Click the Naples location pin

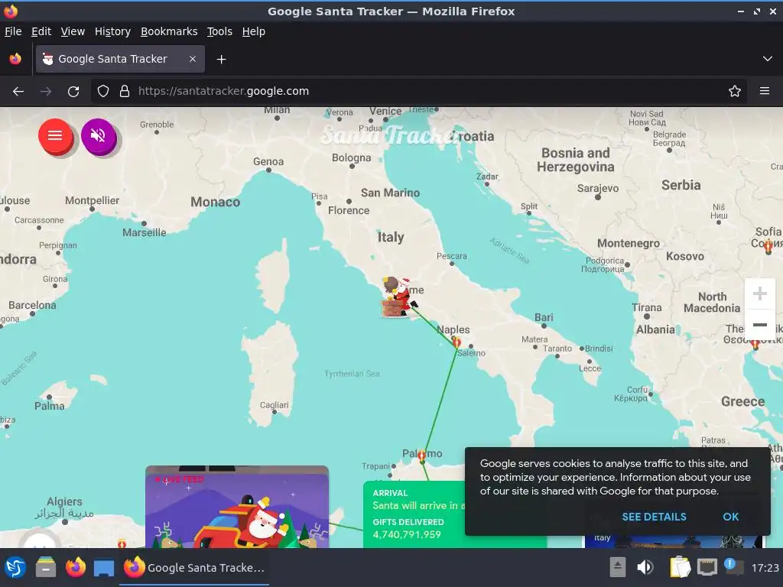[x=456, y=342]
